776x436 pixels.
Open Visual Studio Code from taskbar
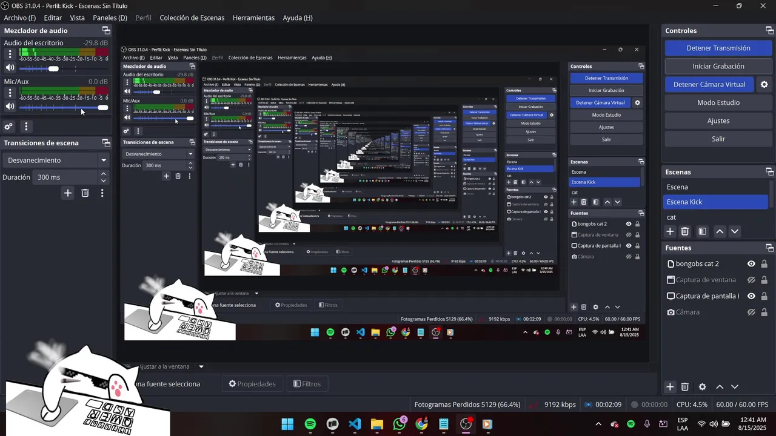coord(355,424)
